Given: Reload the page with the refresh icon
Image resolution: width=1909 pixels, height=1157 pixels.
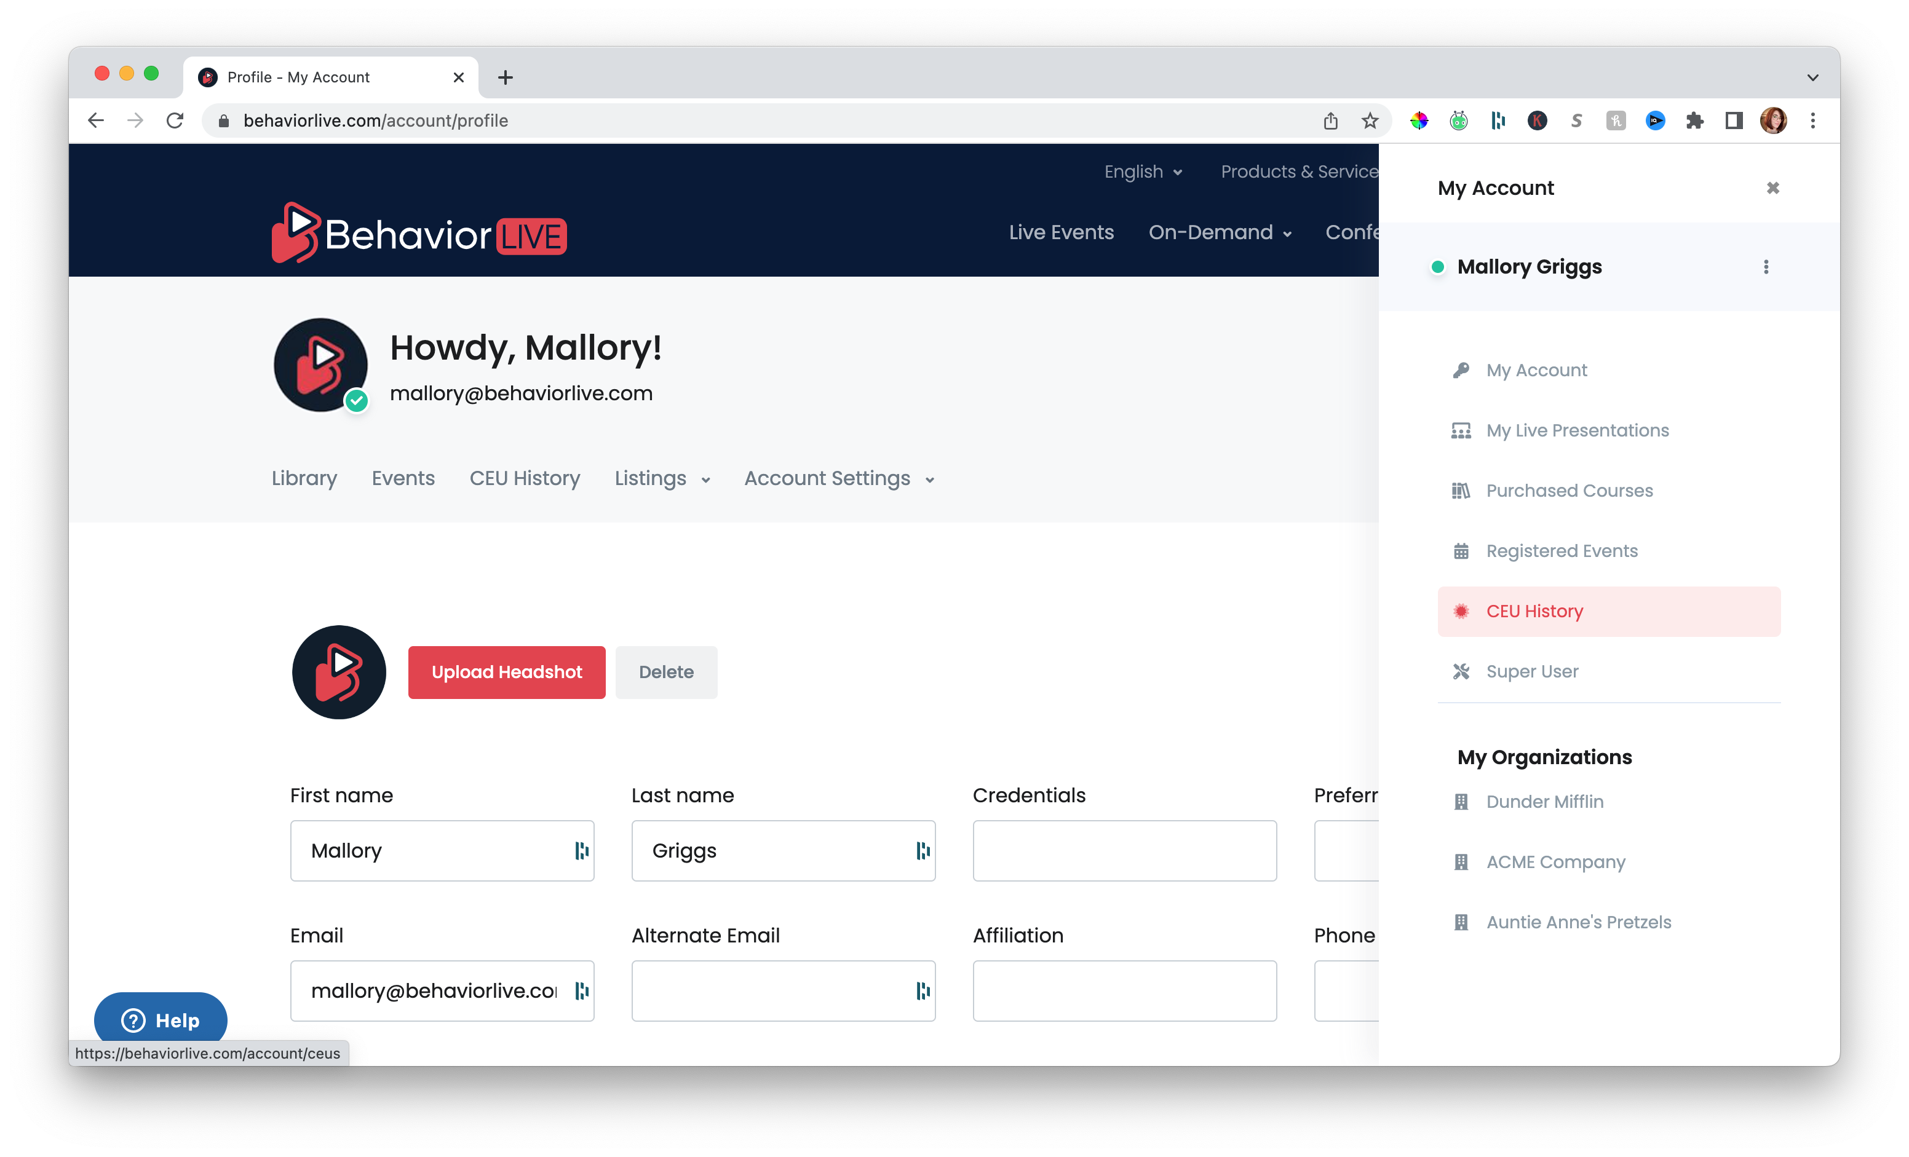Looking at the screenshot, I should (x=175, y=121).
